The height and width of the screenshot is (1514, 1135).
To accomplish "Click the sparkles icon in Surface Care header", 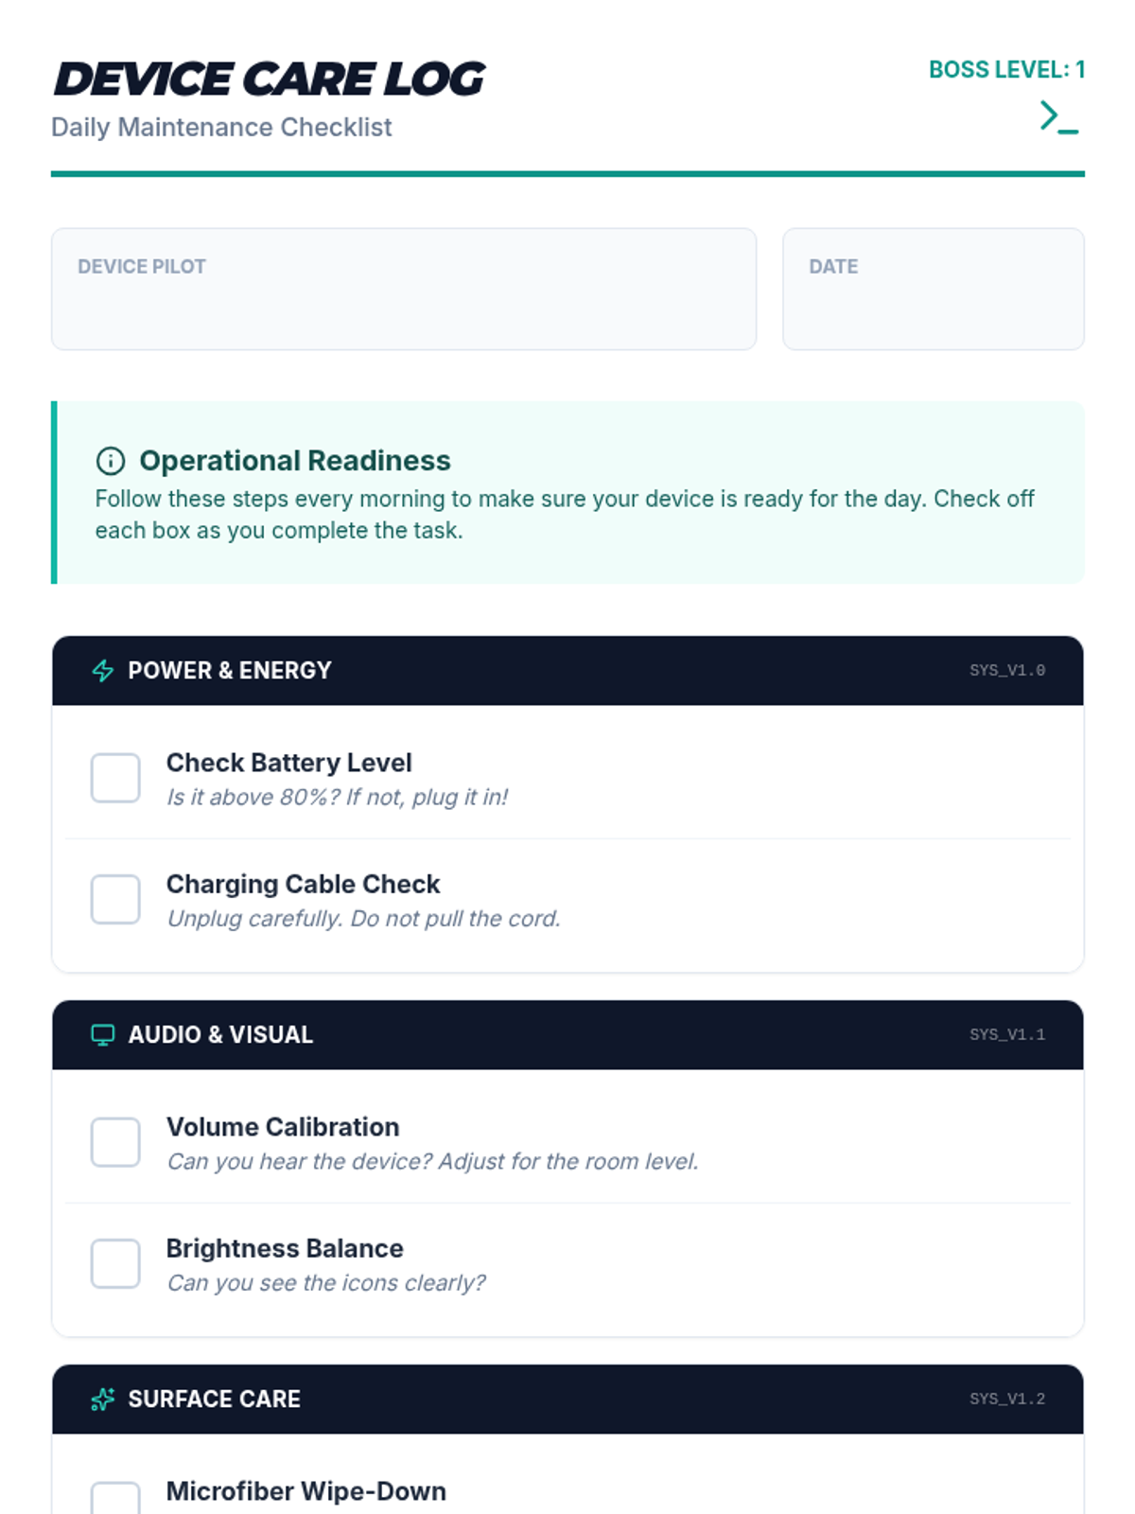I will 103,1400.
